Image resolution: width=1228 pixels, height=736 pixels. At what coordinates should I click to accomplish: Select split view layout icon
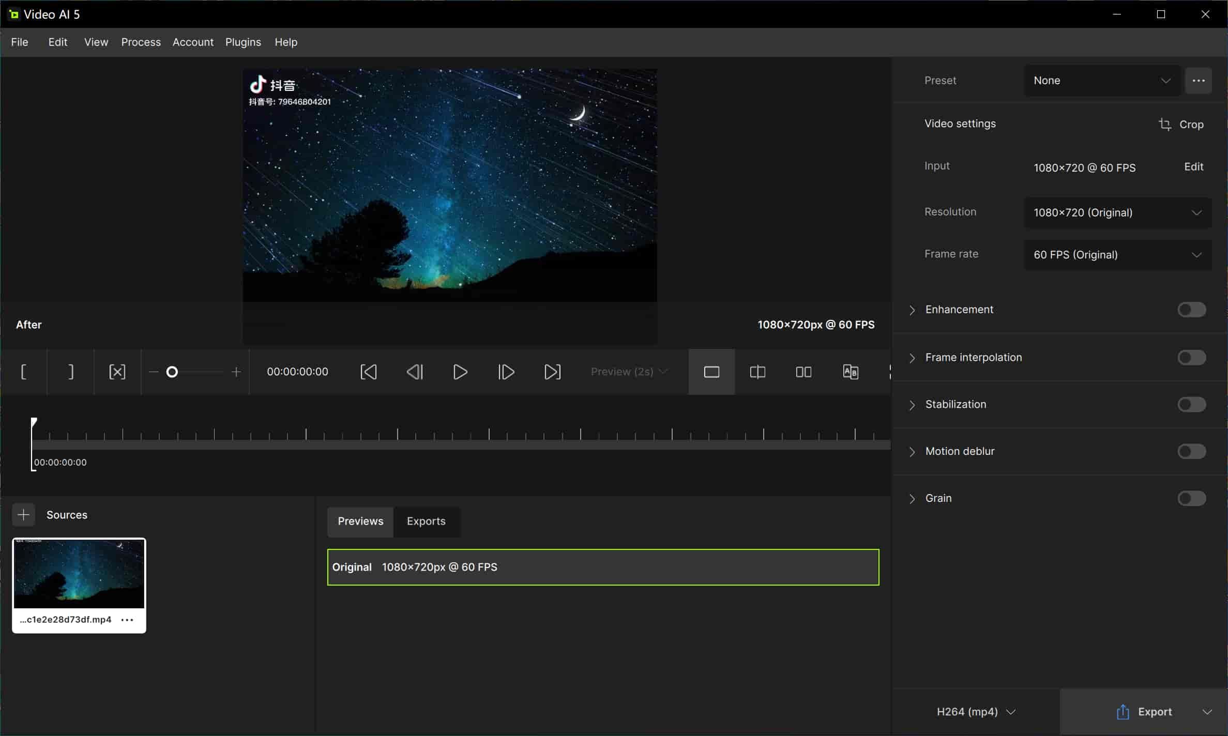757,372
